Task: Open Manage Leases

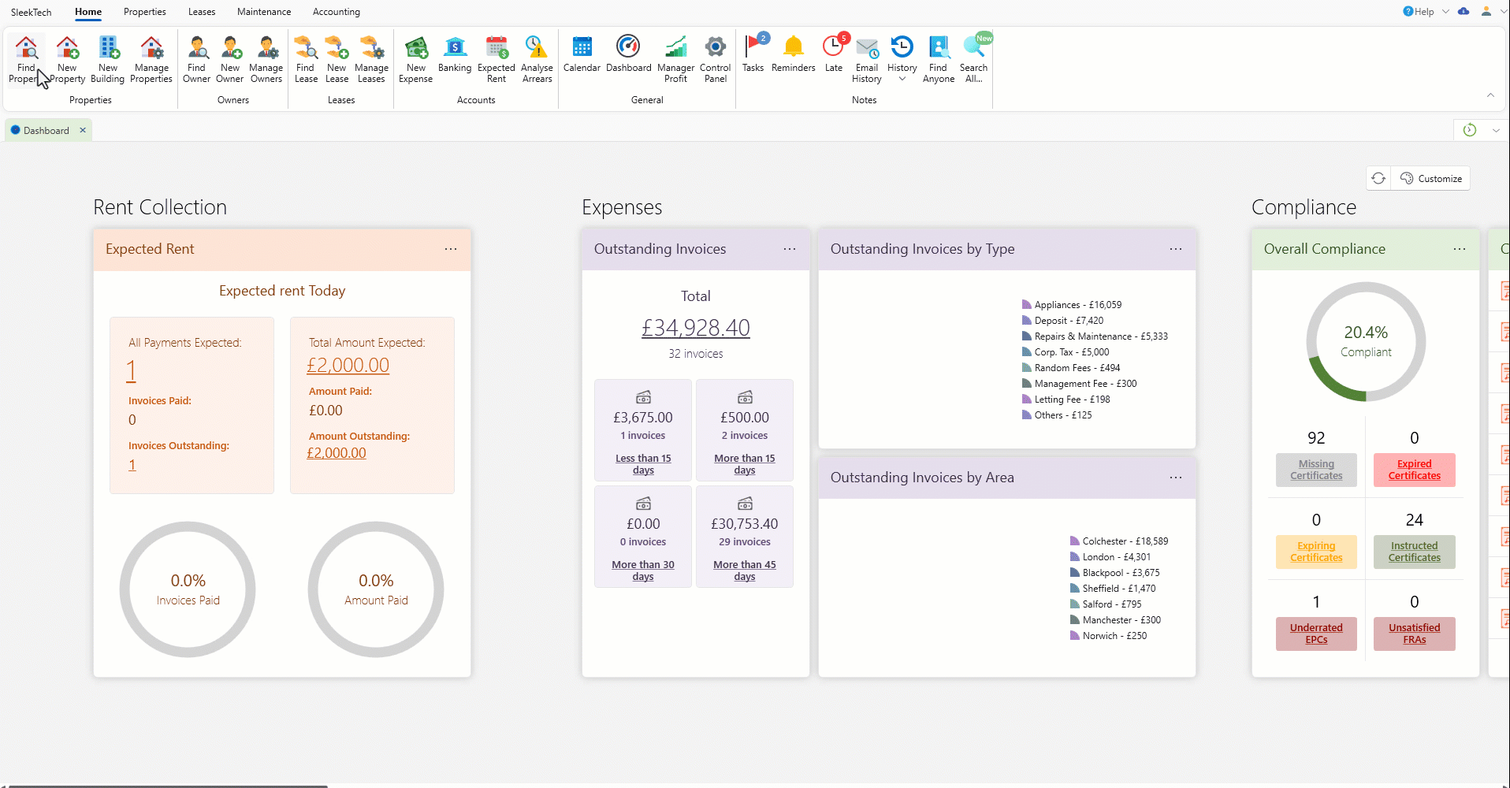Action: pyautogui.click(x=371, y=59)
